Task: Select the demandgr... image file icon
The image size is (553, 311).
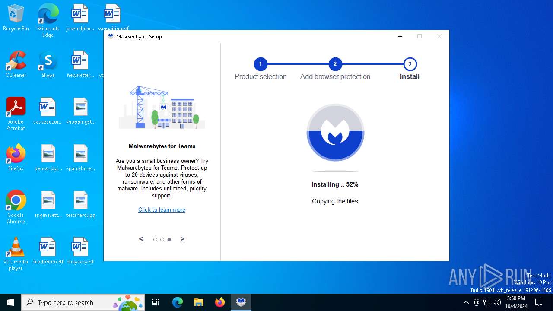Action: 48,158
